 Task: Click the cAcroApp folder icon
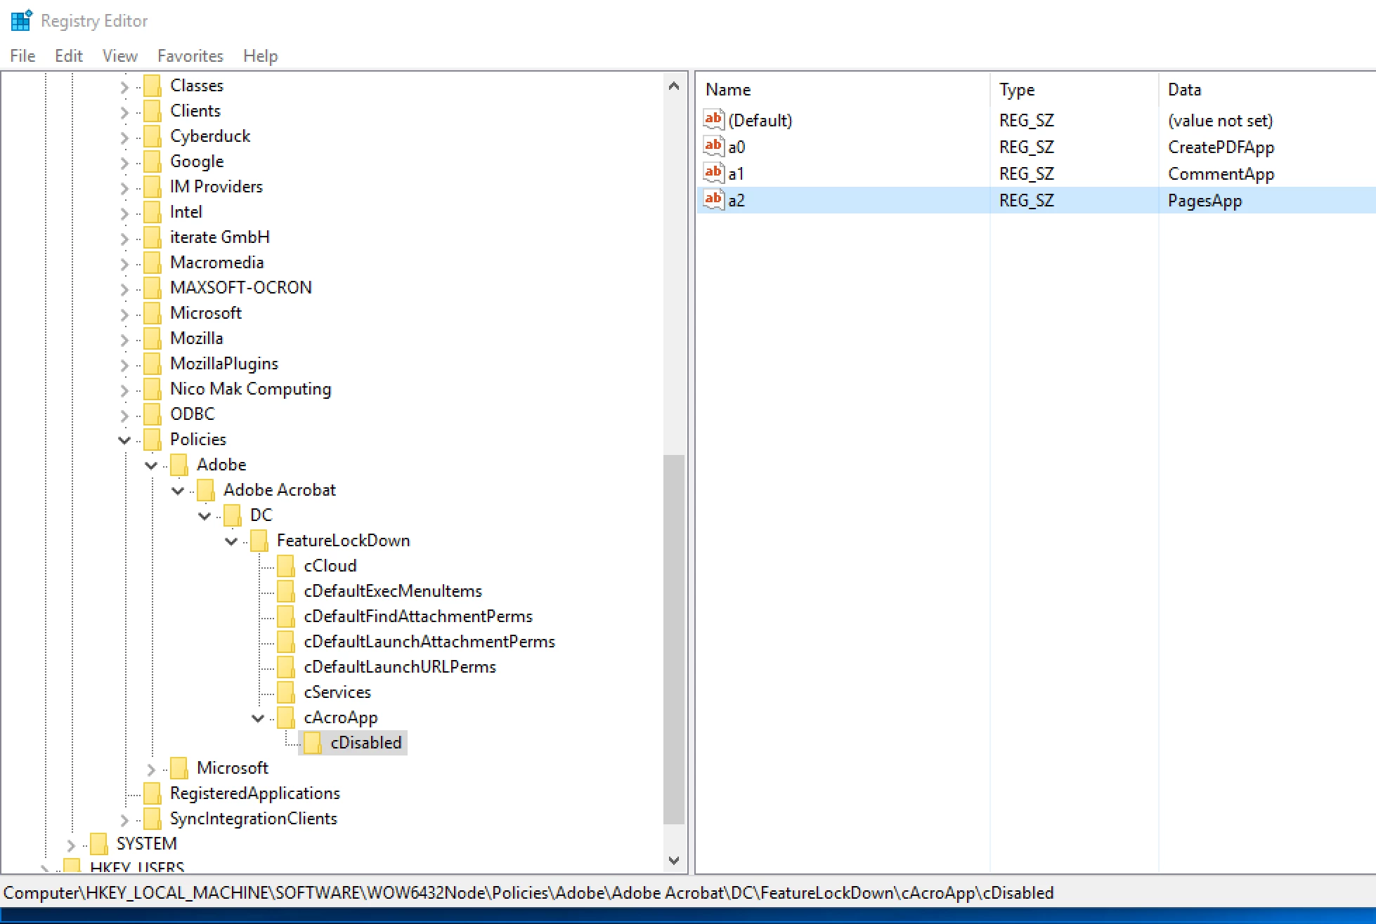(285, 718)
